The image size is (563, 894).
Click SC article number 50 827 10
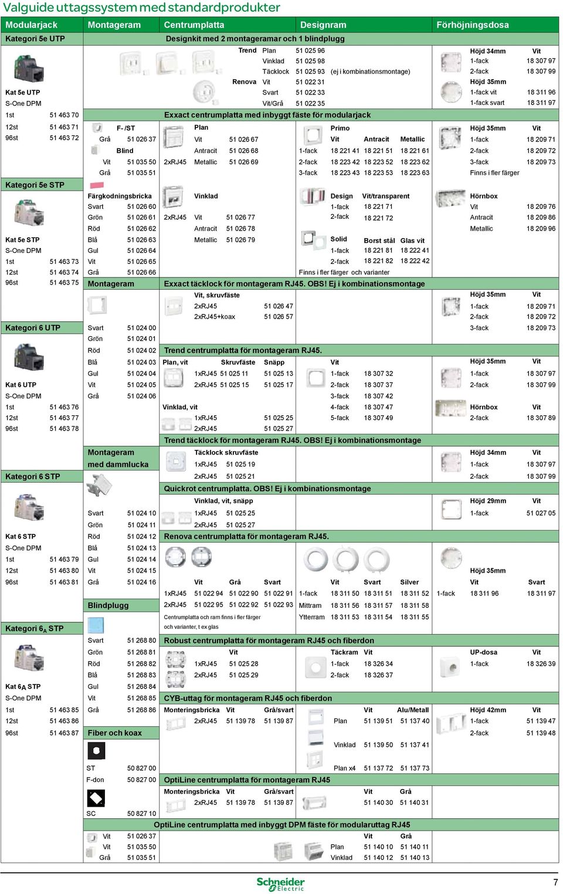[141, 814]
